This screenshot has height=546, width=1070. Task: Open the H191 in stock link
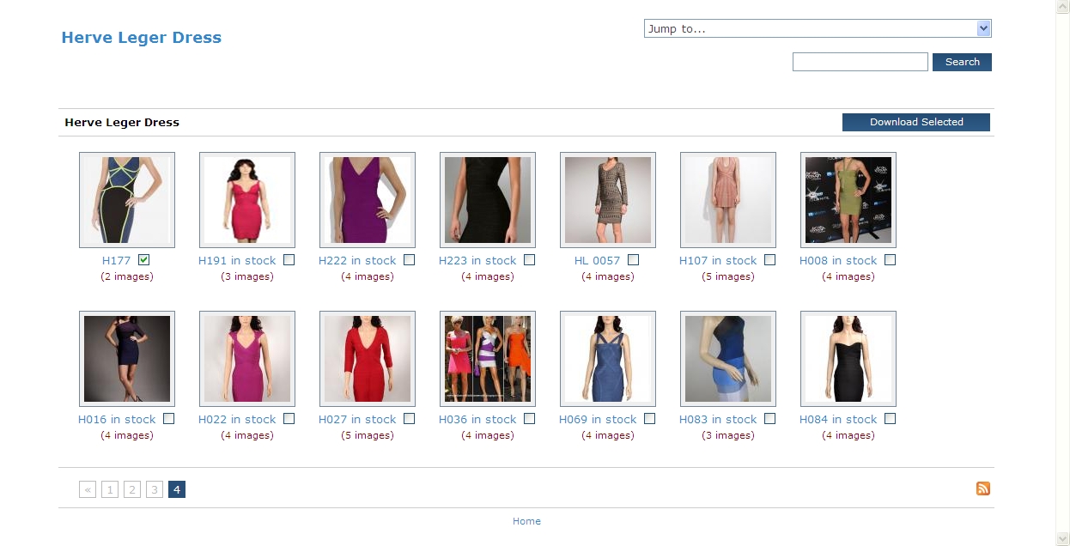pyautogui.click(x=237, y=260)
